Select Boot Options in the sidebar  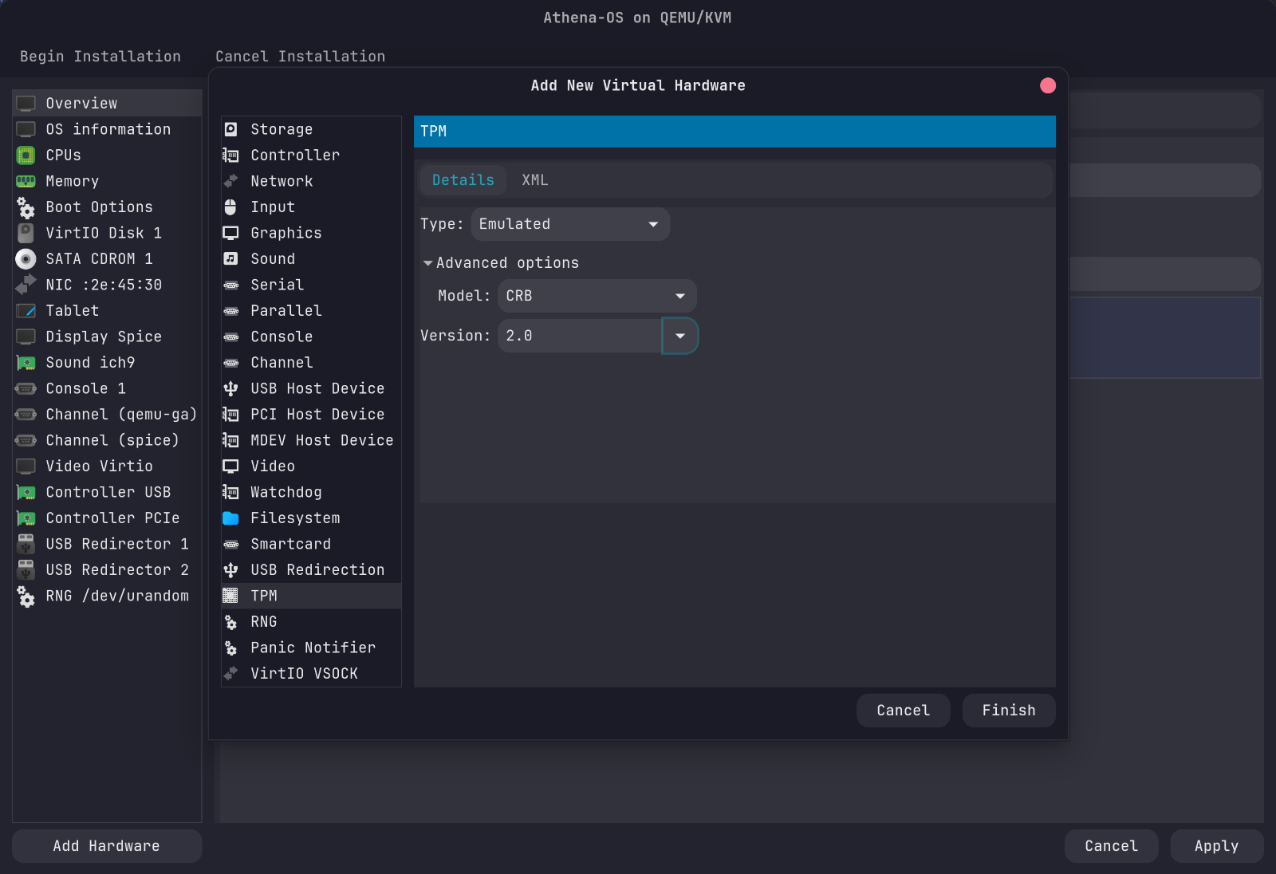(99, 207)
